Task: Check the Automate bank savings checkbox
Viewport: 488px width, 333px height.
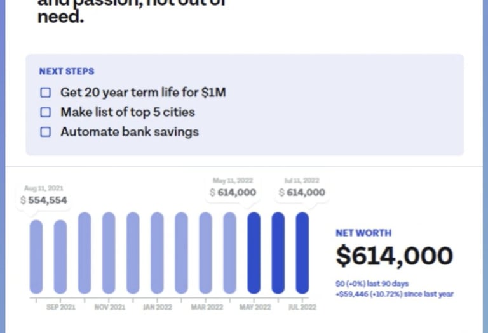Action: (46, 132)
